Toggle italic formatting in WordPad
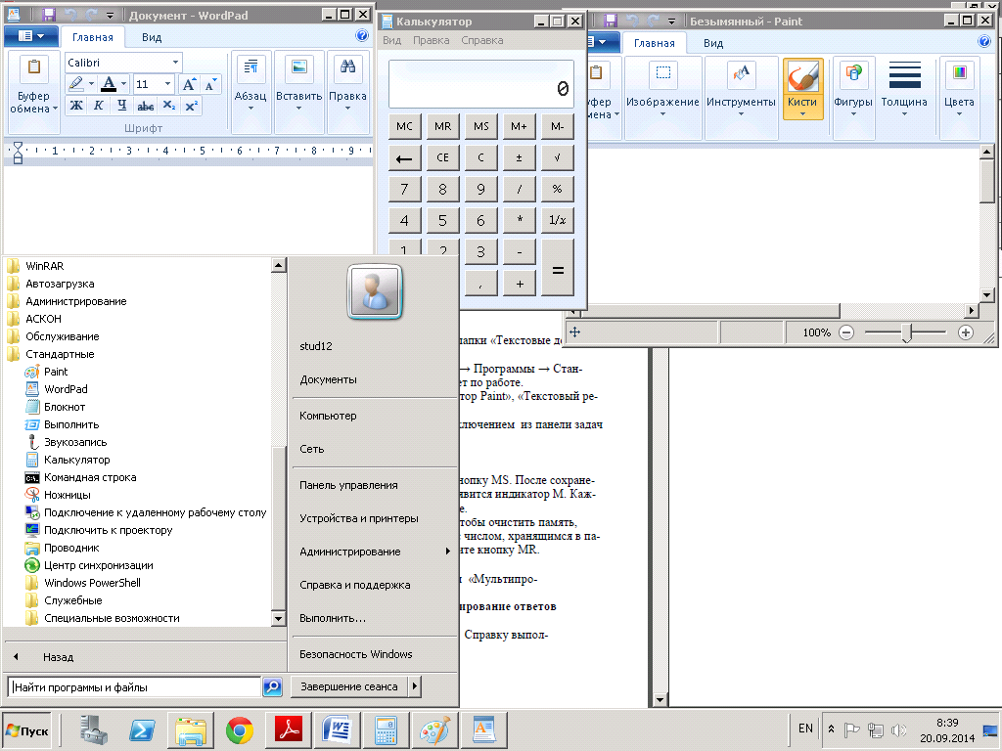 click(99, 106)
